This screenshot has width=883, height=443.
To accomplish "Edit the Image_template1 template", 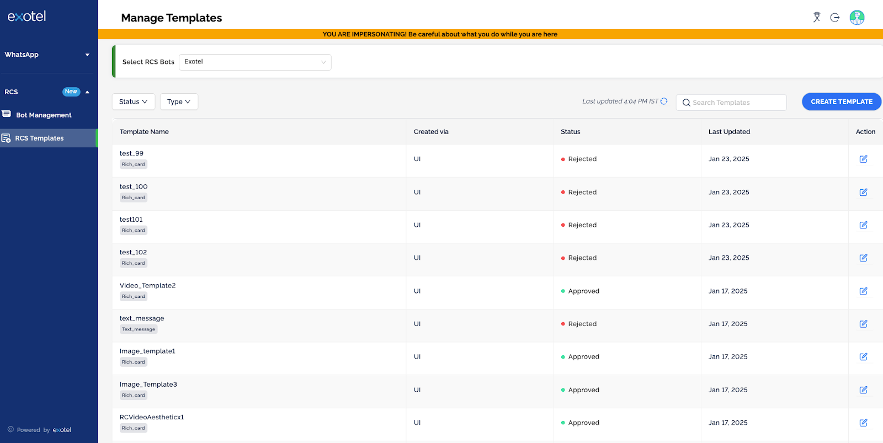I will [863, 357].
